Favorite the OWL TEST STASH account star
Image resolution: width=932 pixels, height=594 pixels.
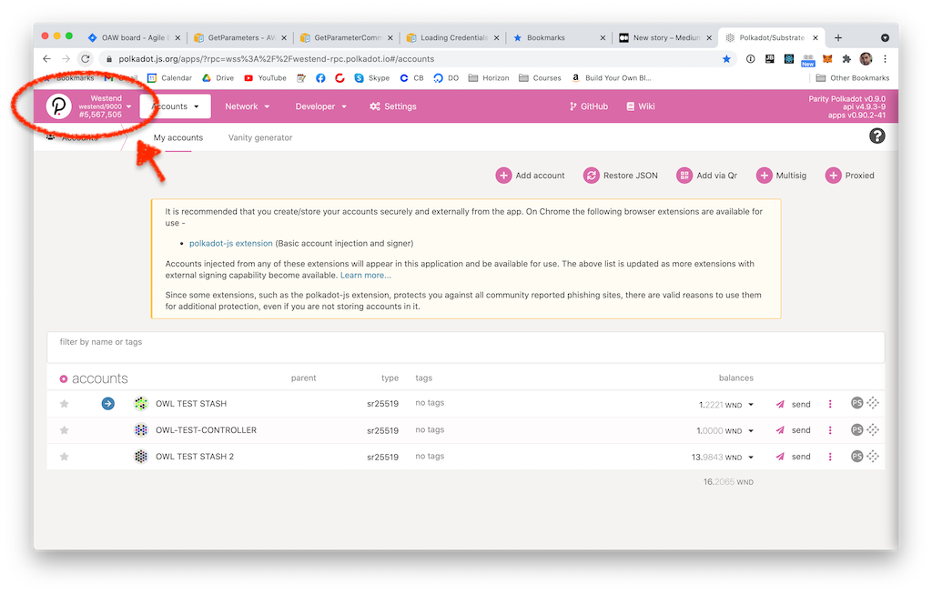[65, 404]
